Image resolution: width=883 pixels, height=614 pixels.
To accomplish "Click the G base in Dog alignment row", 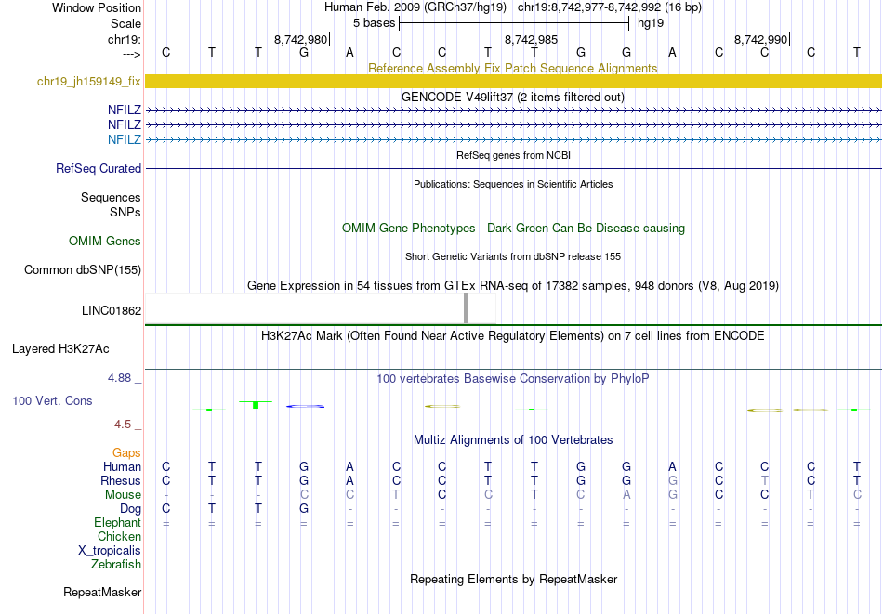I will (304, 509).
